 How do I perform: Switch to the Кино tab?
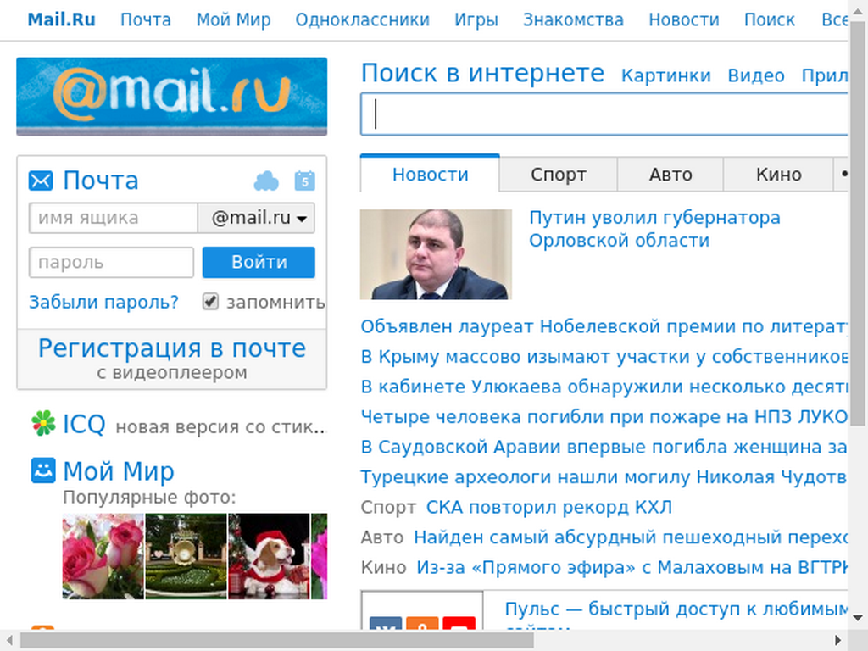[x=778, y=175]
